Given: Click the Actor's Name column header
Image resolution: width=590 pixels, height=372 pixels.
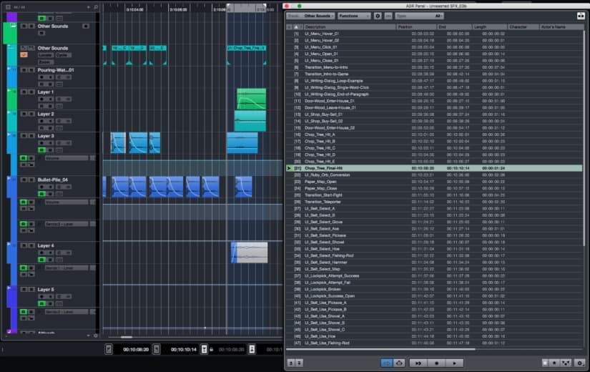Looking at the screenshot, I should pyautogui.click(x=561, y=27).
